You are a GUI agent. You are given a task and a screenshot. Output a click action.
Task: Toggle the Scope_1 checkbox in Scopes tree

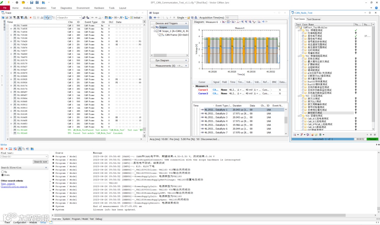(x=157, y=31)
